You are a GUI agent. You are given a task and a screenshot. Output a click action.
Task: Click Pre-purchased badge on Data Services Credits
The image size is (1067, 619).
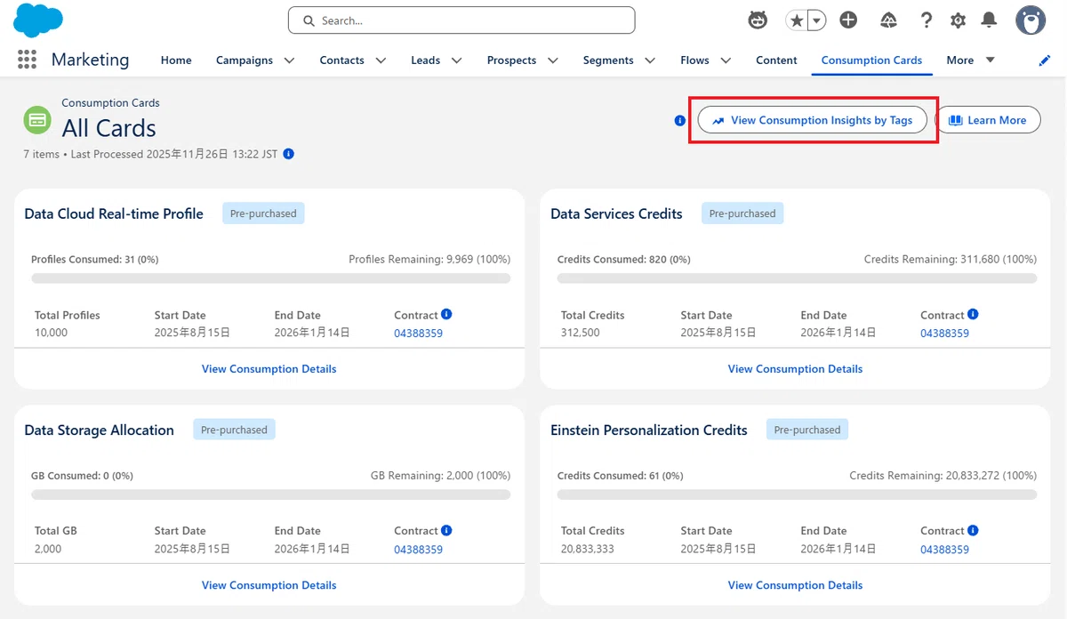coord(742,213)
